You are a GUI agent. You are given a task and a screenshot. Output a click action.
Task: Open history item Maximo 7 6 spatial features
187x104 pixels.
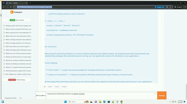18,67
